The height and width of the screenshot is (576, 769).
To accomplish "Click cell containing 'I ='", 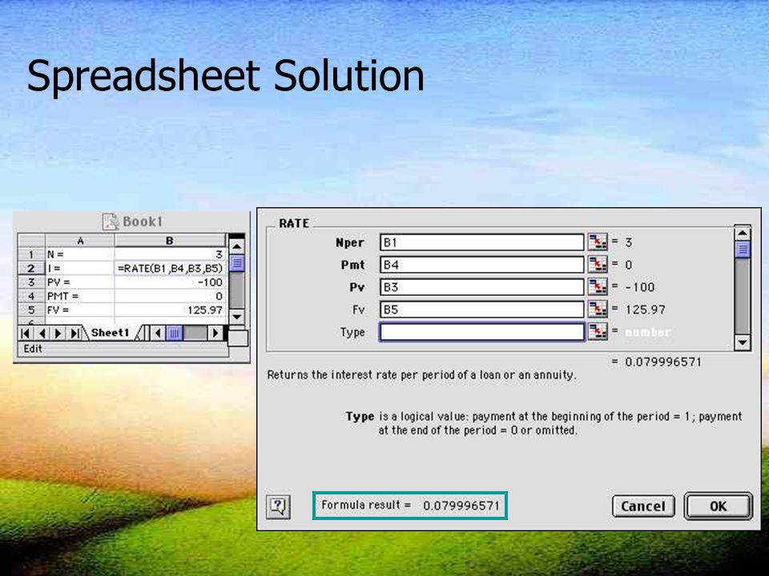I will (80, 268).
